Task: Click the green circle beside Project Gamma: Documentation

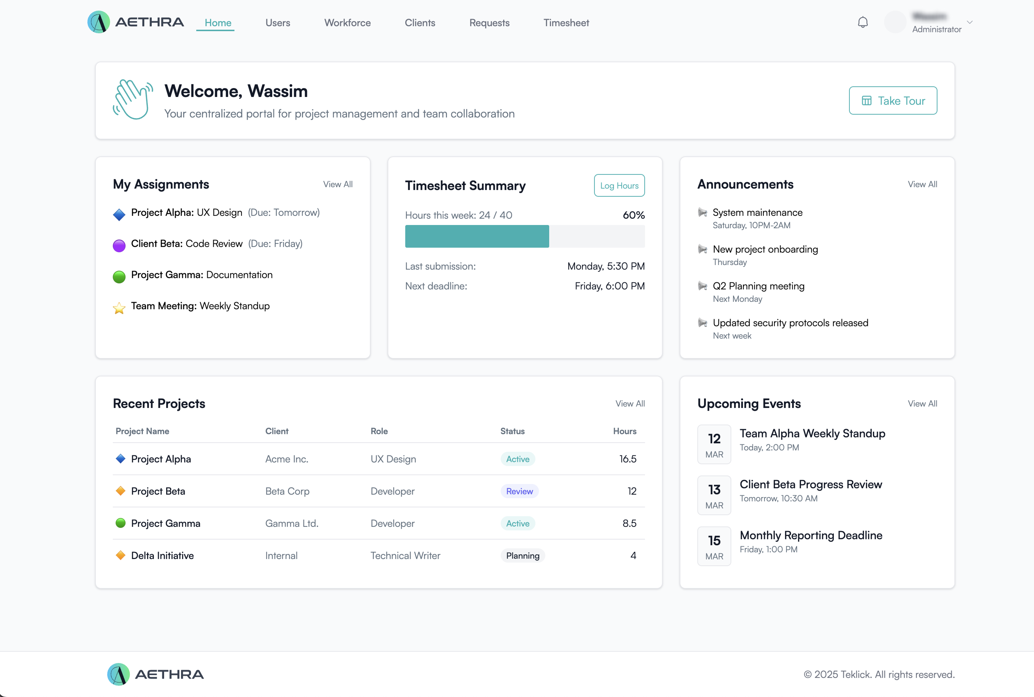Action: [x=119, y=276]
